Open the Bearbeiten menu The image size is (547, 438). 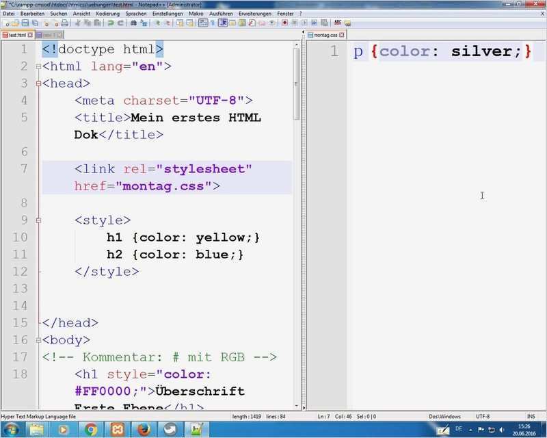pos(32,14)
